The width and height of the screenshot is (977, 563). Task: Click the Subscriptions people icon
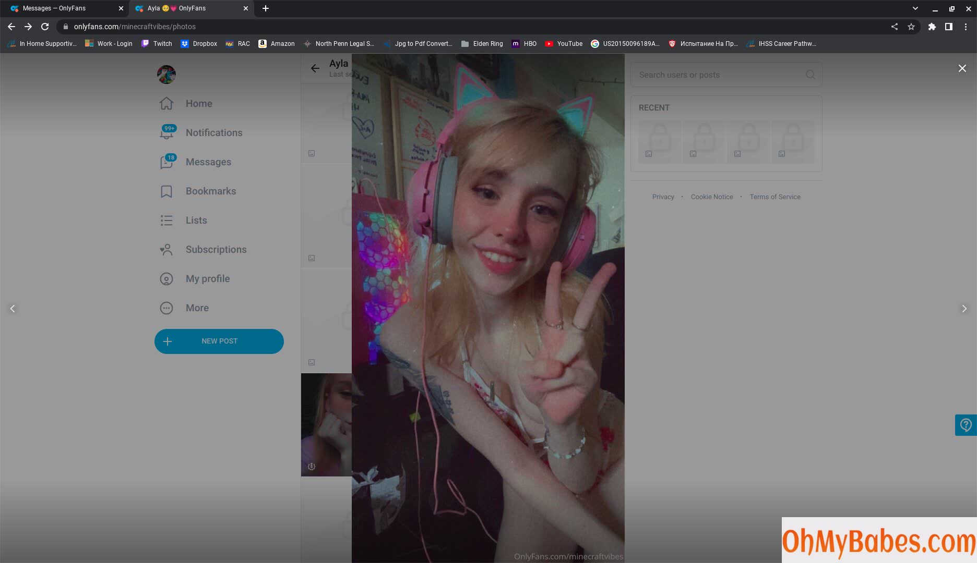[x=166, y=250]
